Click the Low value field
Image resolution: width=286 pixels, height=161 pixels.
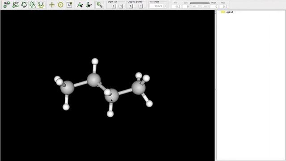[186, 6]
